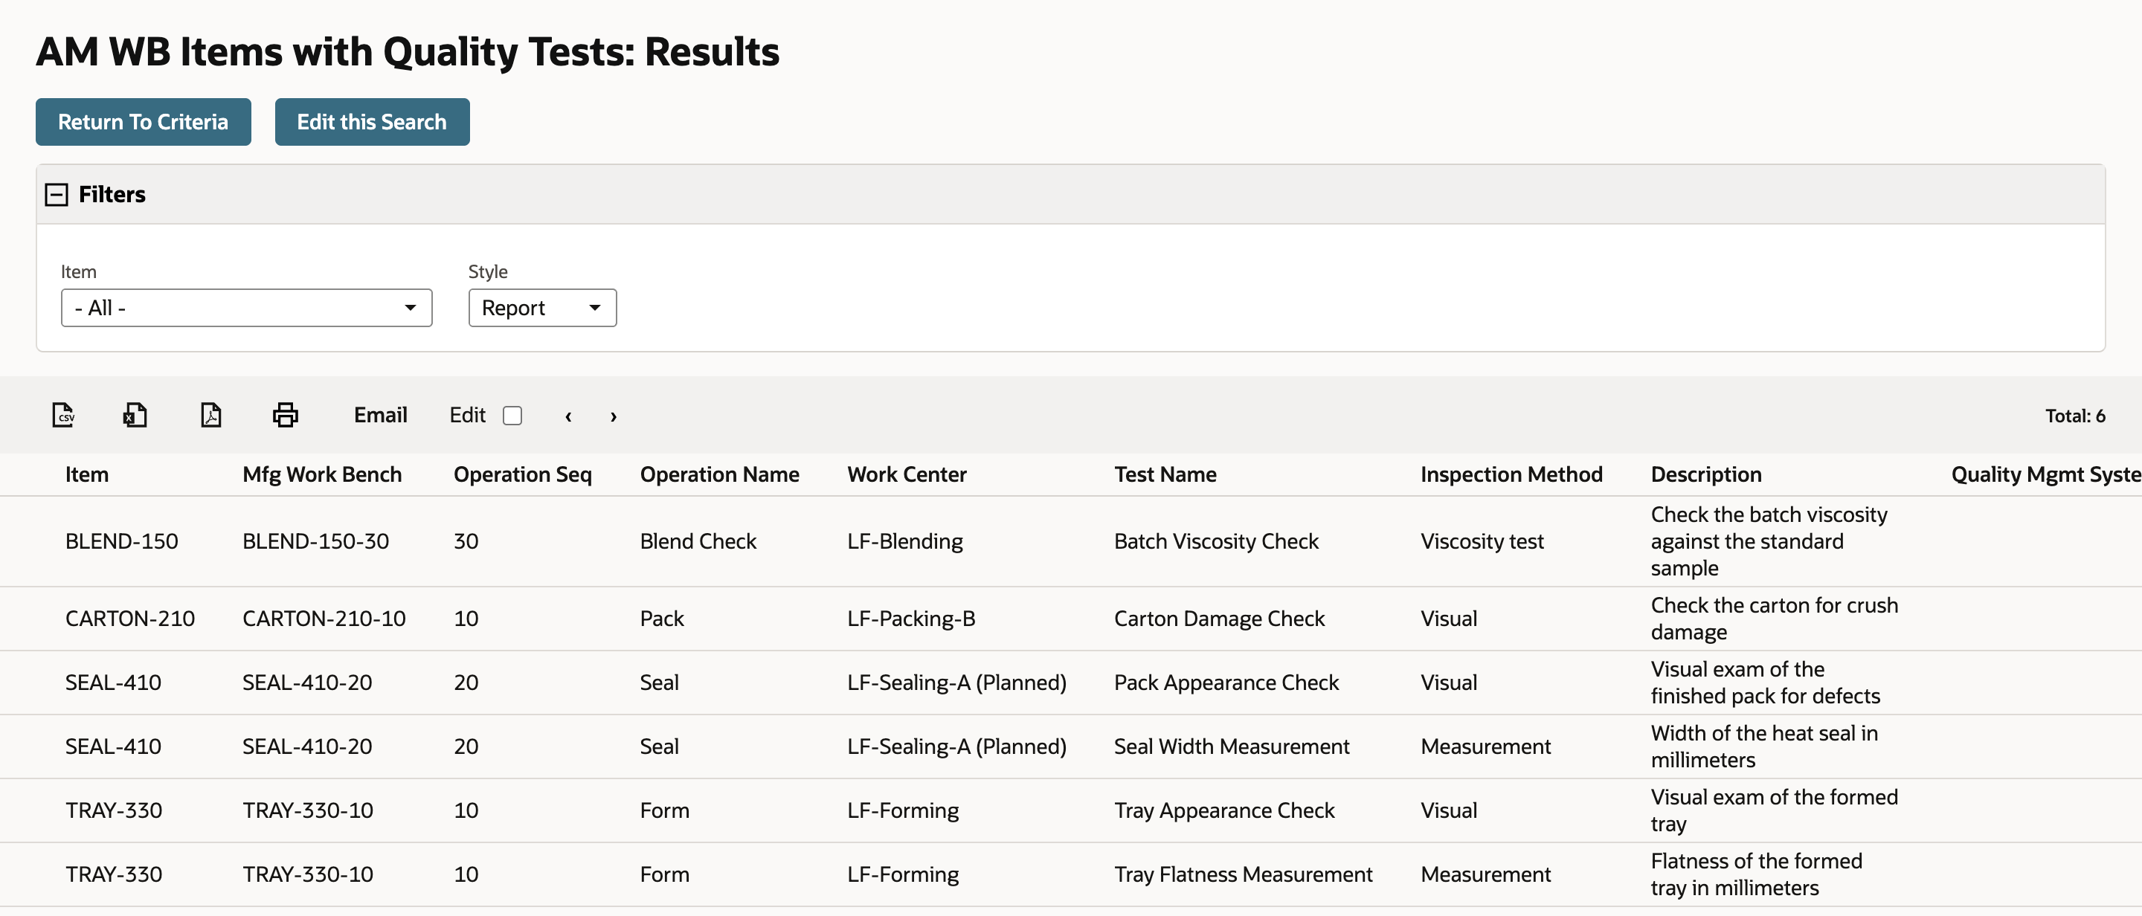Click Batch Viscosity Check test name

[x=1216, y=541]
